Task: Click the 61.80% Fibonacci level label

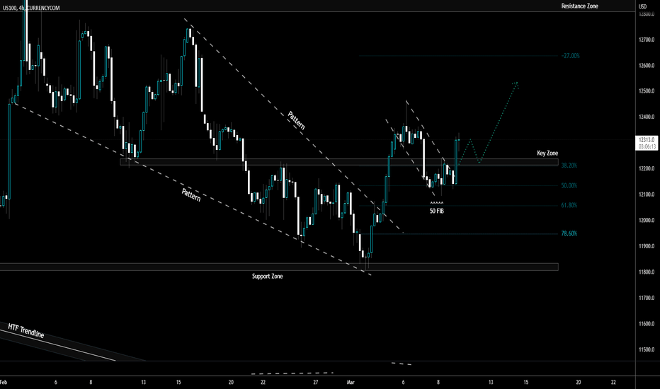Action: 569,205
